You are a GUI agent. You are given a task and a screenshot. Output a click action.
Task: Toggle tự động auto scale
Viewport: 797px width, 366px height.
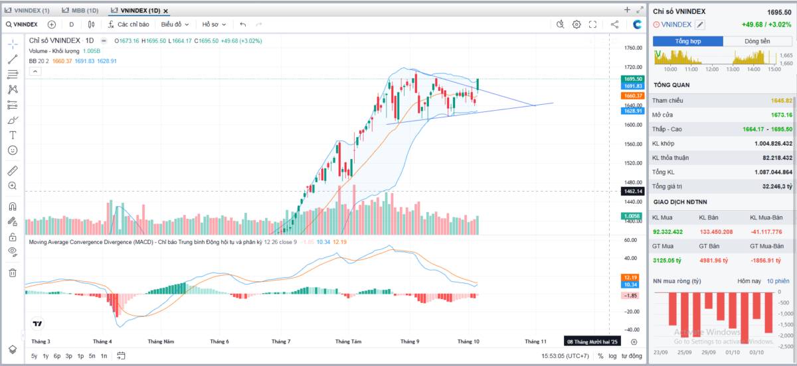click(632, 356)
